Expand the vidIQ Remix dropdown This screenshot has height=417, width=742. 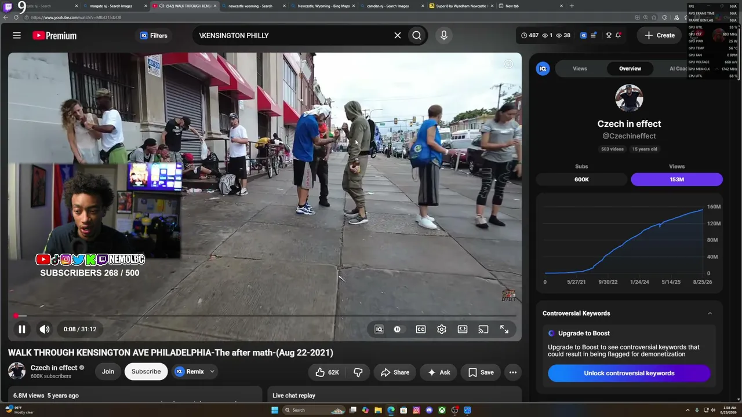pos(212,372)
